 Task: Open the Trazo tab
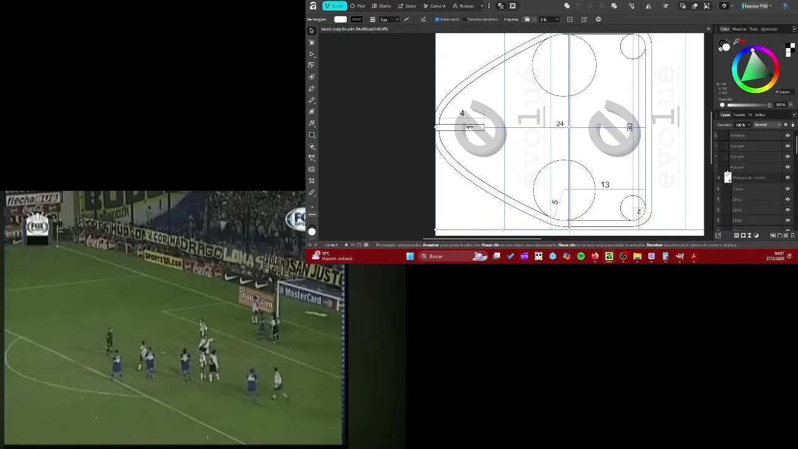pyautogui.click(x=753, y=29)
